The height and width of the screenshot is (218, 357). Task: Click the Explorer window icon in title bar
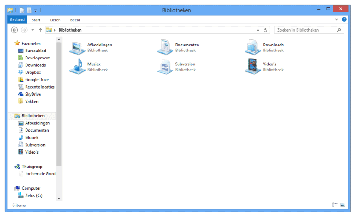pyautogui.click(x=10, y=10)
